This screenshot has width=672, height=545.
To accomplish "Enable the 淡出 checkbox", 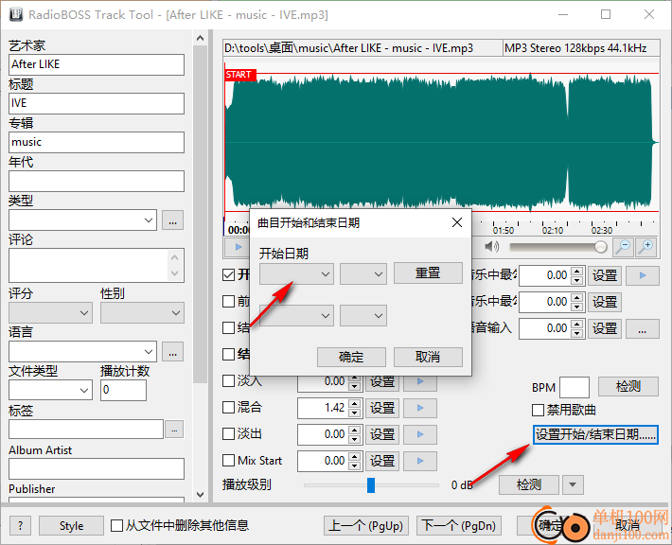I will coord(228,434).
